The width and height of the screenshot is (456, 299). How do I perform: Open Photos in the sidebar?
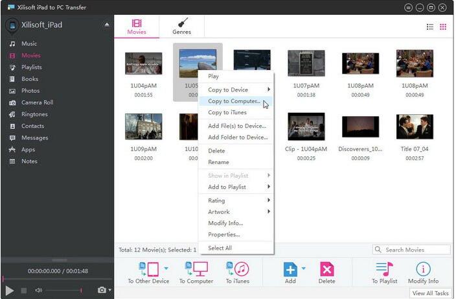click(30, 91)
